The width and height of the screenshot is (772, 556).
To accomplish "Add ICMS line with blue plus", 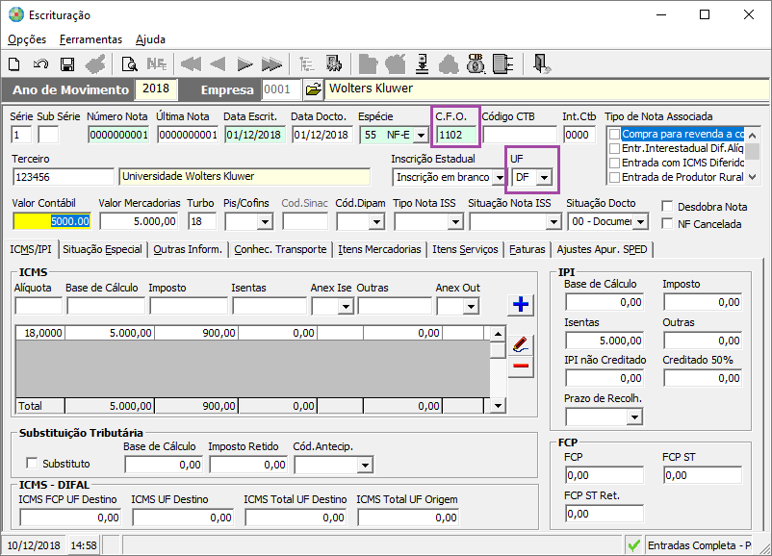I will point(521,304).
